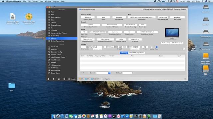This screenshot has height=119, width=213.
Task: Open the Rt Variables section
Action: [55, 36]
